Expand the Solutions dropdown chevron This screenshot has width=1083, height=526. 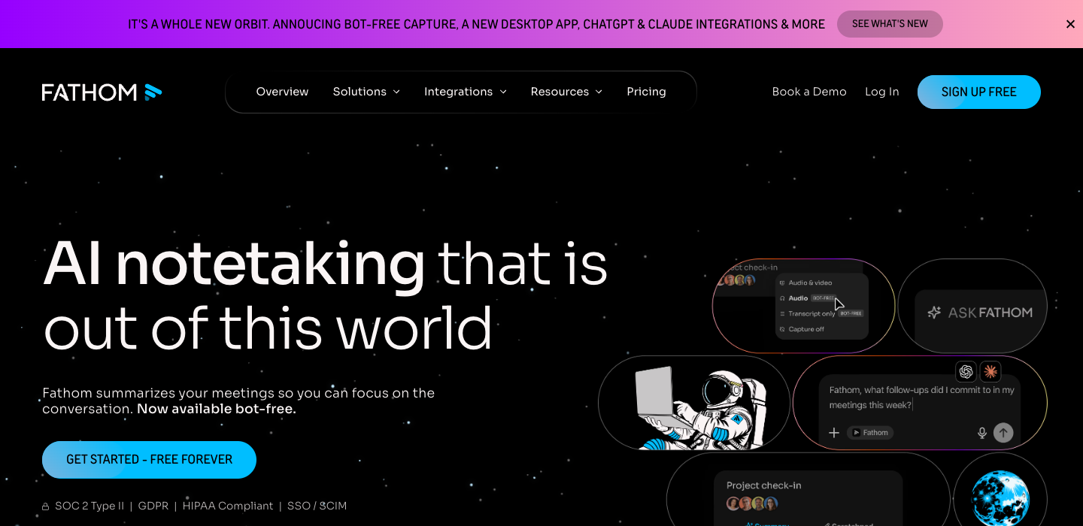point(396,92)
